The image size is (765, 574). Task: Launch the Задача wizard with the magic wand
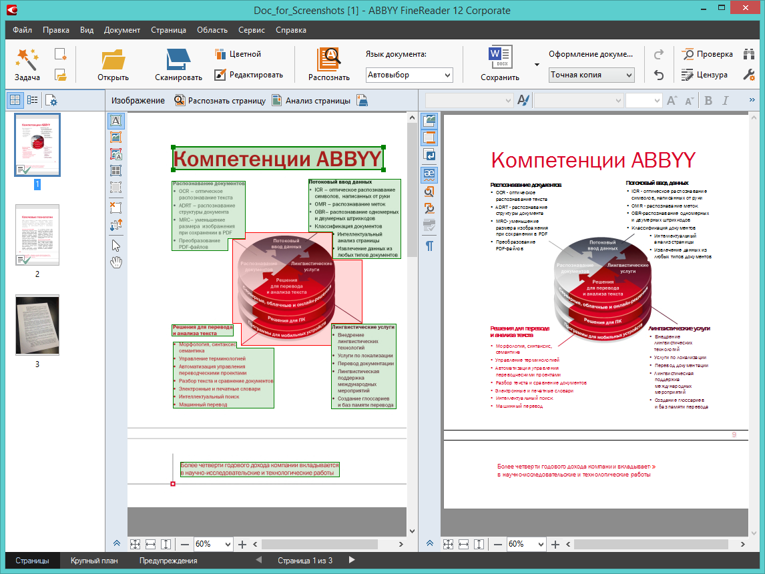[27, 65]
